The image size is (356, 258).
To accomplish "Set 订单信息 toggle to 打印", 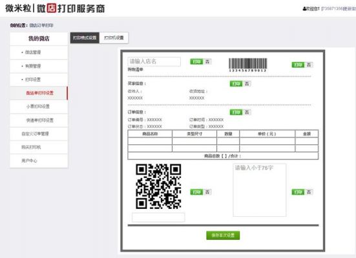I will 236,112.
